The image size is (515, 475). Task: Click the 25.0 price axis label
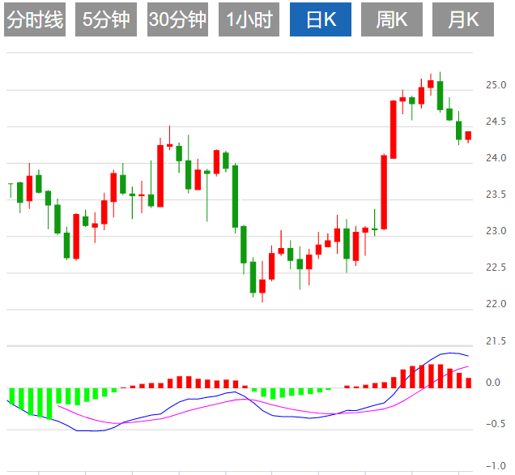click(x=496, y=85)
